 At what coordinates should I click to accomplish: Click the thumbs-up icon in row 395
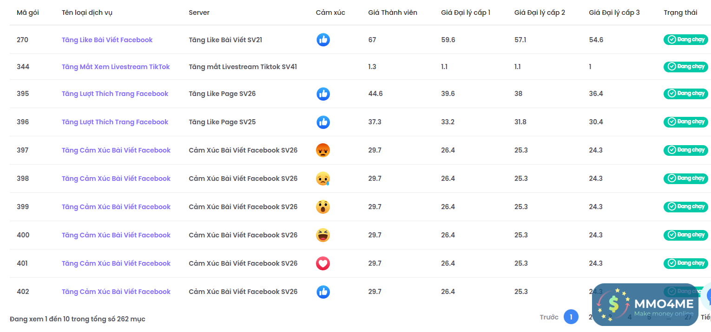click(323, 94)
